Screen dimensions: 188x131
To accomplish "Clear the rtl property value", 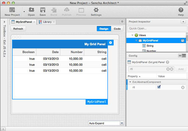I will pos(183,88).
